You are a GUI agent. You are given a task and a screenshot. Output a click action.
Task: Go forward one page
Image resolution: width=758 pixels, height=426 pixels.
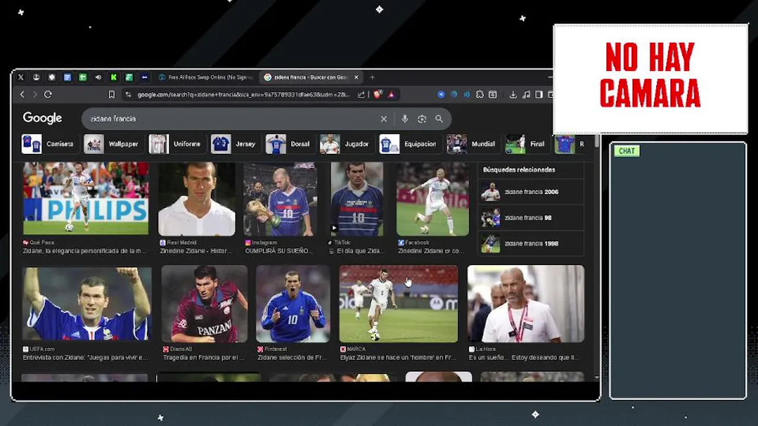click(35, 95)
